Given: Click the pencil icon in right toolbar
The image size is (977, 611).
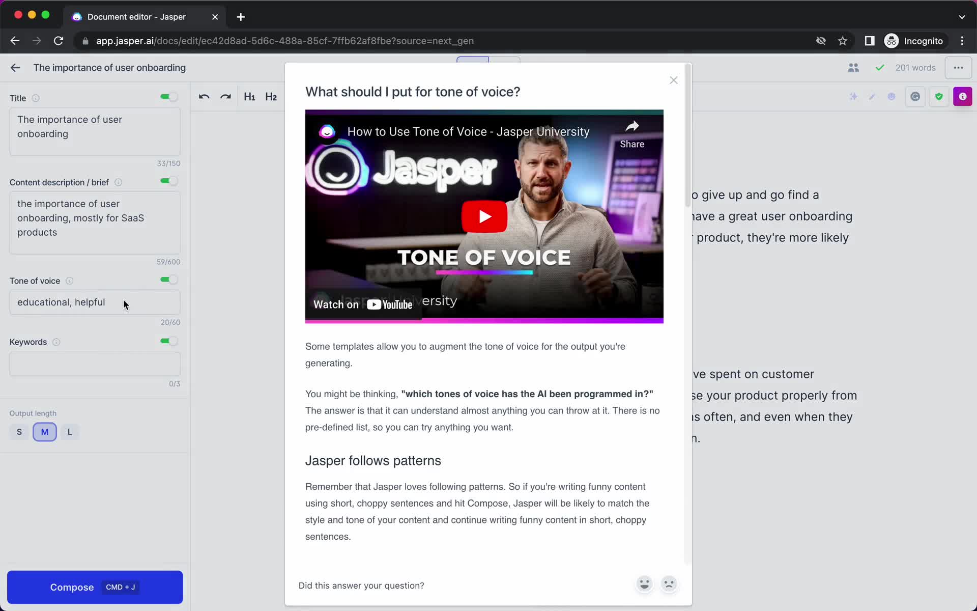Looking at the screenshot, I should coord(872,97).
